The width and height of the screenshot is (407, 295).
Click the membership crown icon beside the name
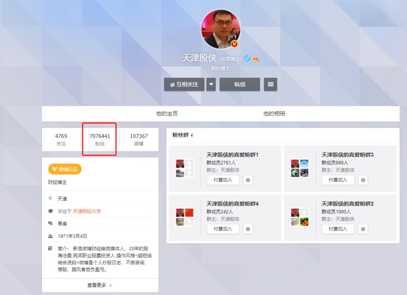[x=256, y=59]
